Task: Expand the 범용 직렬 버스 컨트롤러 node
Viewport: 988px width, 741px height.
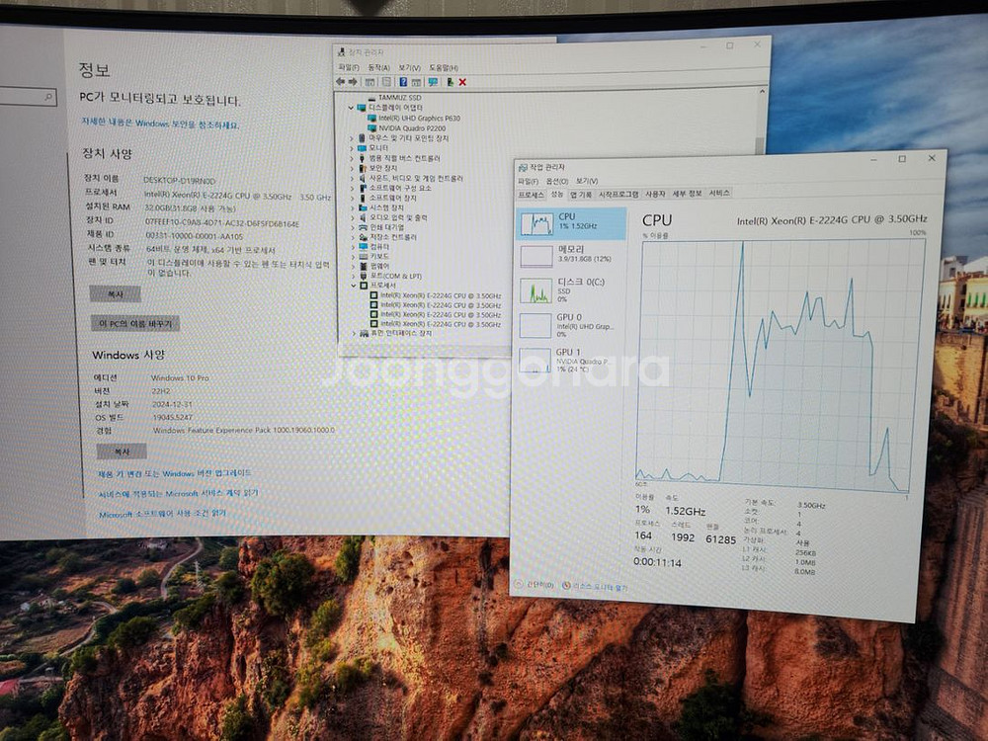Action: 352,158
